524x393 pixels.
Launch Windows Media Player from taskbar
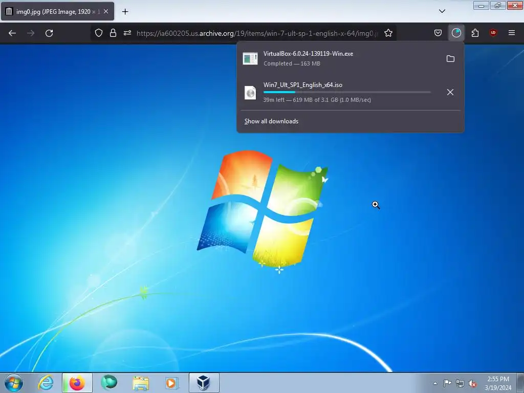coord(172,383)
